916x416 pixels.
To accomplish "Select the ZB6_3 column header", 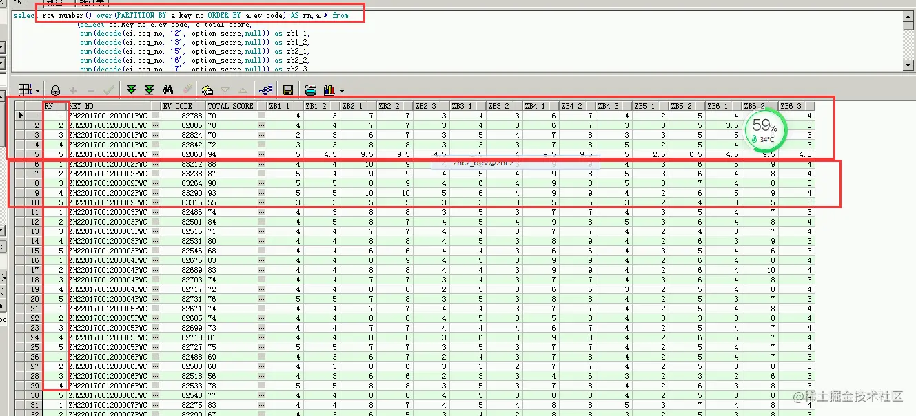I will tap(796, 106).
